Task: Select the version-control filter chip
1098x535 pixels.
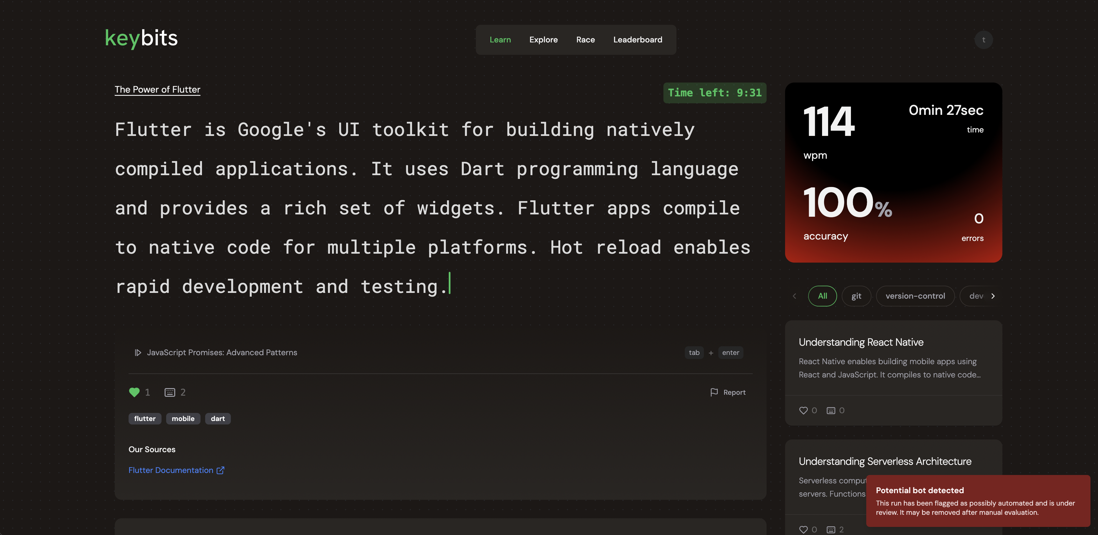Action: (915, 296)
